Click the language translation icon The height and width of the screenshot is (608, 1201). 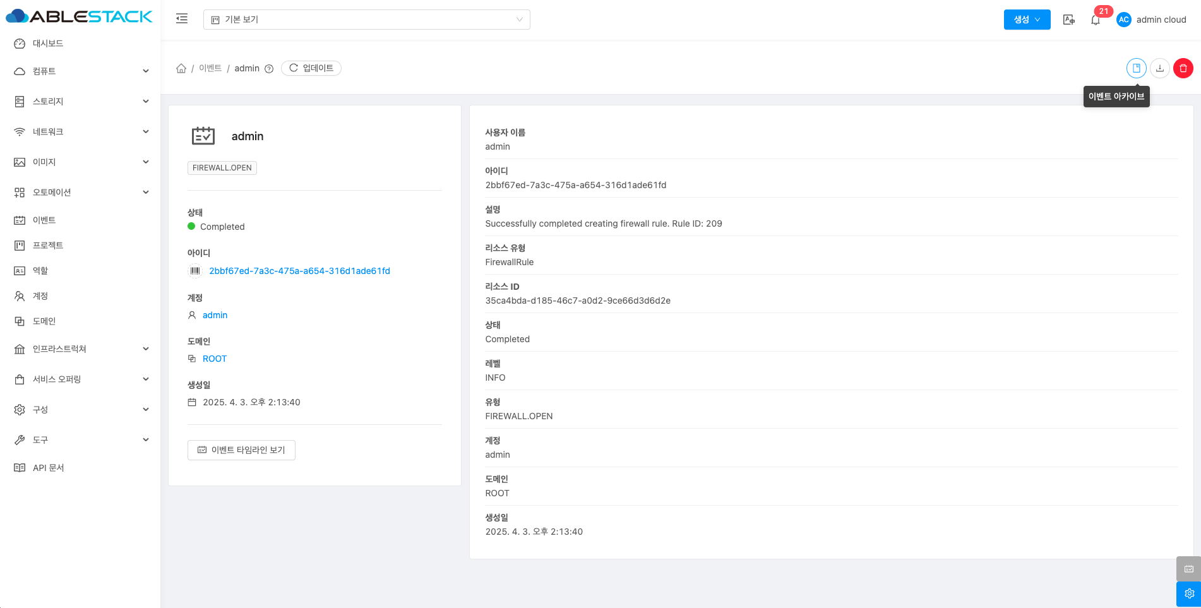[x=1068, y=20]
